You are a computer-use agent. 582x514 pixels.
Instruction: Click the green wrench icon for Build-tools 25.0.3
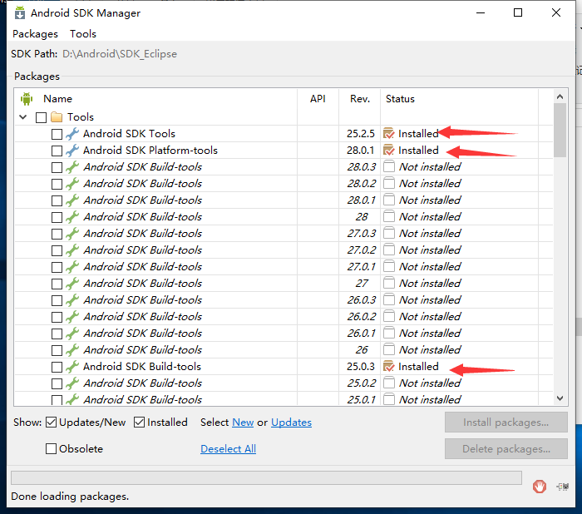pos(72,367)
